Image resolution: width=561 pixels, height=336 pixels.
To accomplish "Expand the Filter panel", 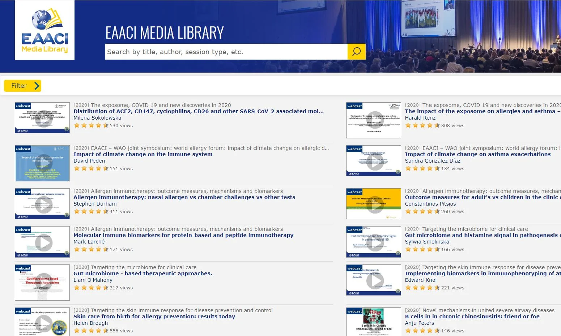I will click(x=22, y=86).
